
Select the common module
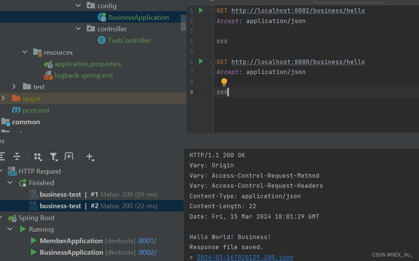pyautogui.click(x=26, y=122)
